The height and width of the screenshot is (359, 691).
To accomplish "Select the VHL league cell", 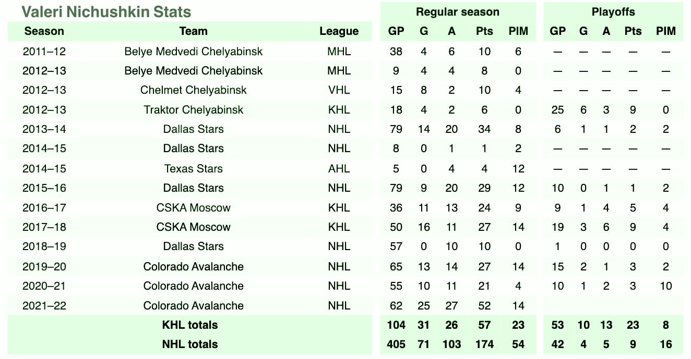I will [339, 90].
